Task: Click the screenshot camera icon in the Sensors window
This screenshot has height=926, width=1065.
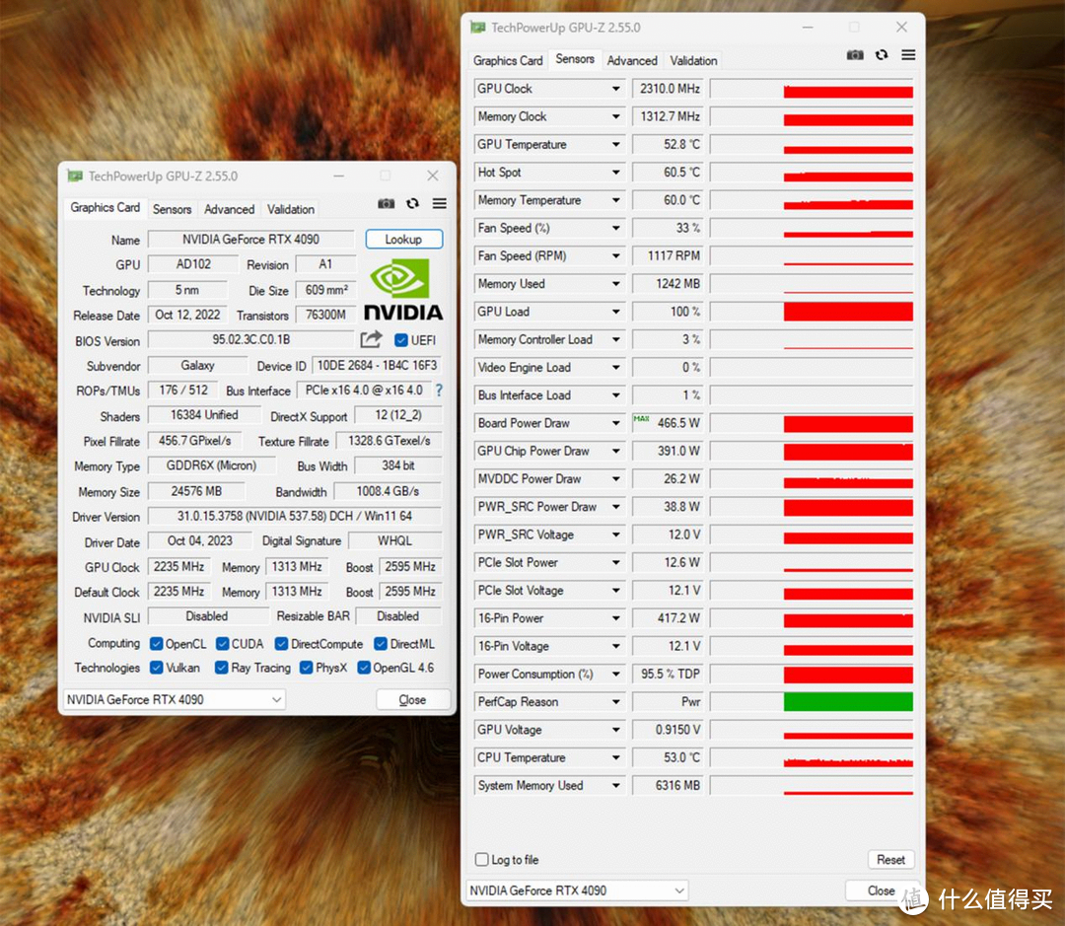Action: pyautogui.click(x=854, y=55)
